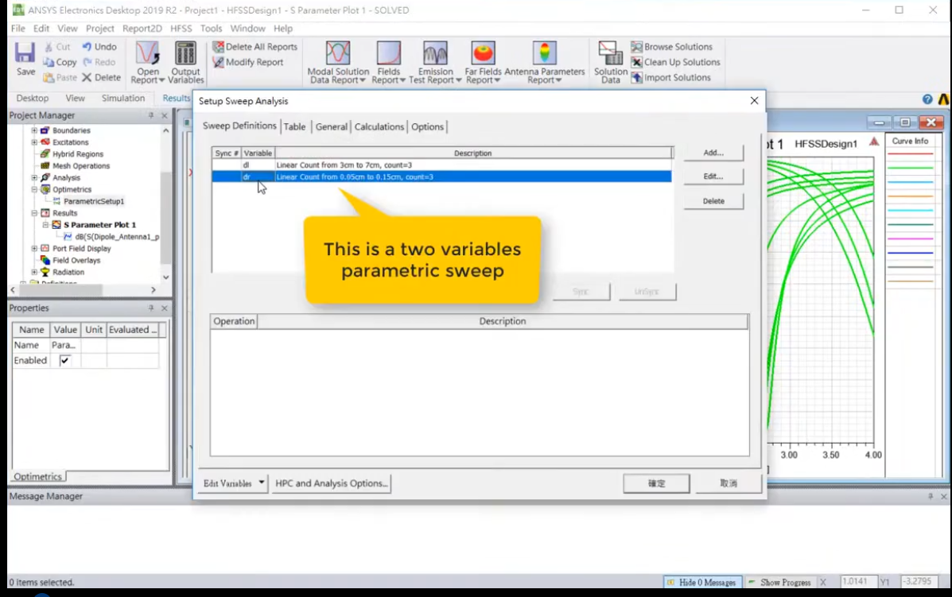This screenshot has width=952, height=597.
Task: Click the 取消 cancel button
Action: [729, 483]
